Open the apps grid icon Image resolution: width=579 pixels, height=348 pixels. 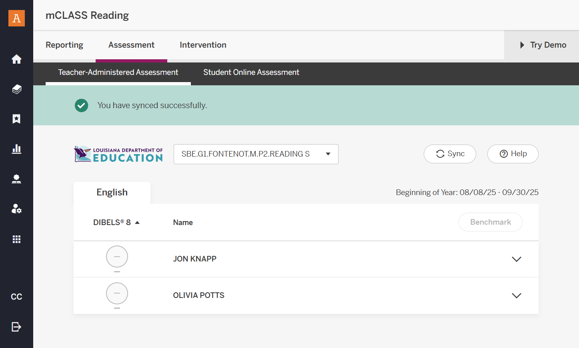[x=16, y=239]
